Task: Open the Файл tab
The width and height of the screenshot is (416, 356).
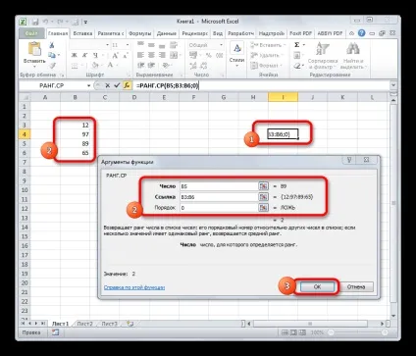Action: pyautogui.click(x=31, y=33)
